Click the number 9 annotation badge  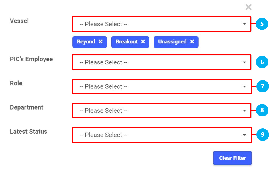262,135
